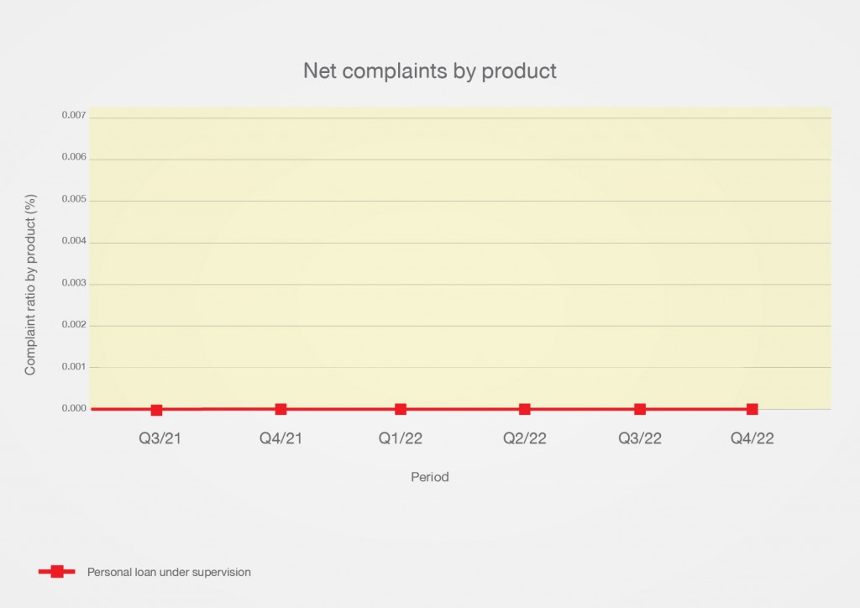Screen dimensions: 860x608
Task: Click the Q3/21 x-axis label
Action: (x=160, y=438)
